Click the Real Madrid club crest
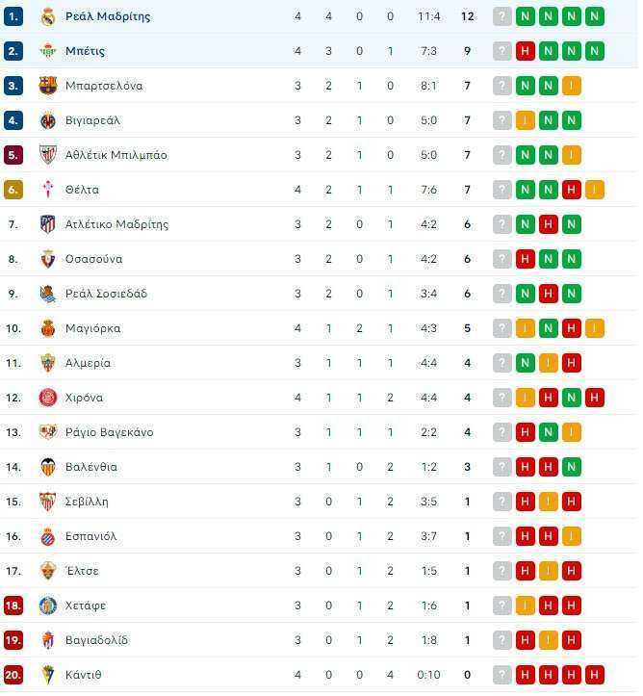Screen dimensions: 643x696 (47, 17)
